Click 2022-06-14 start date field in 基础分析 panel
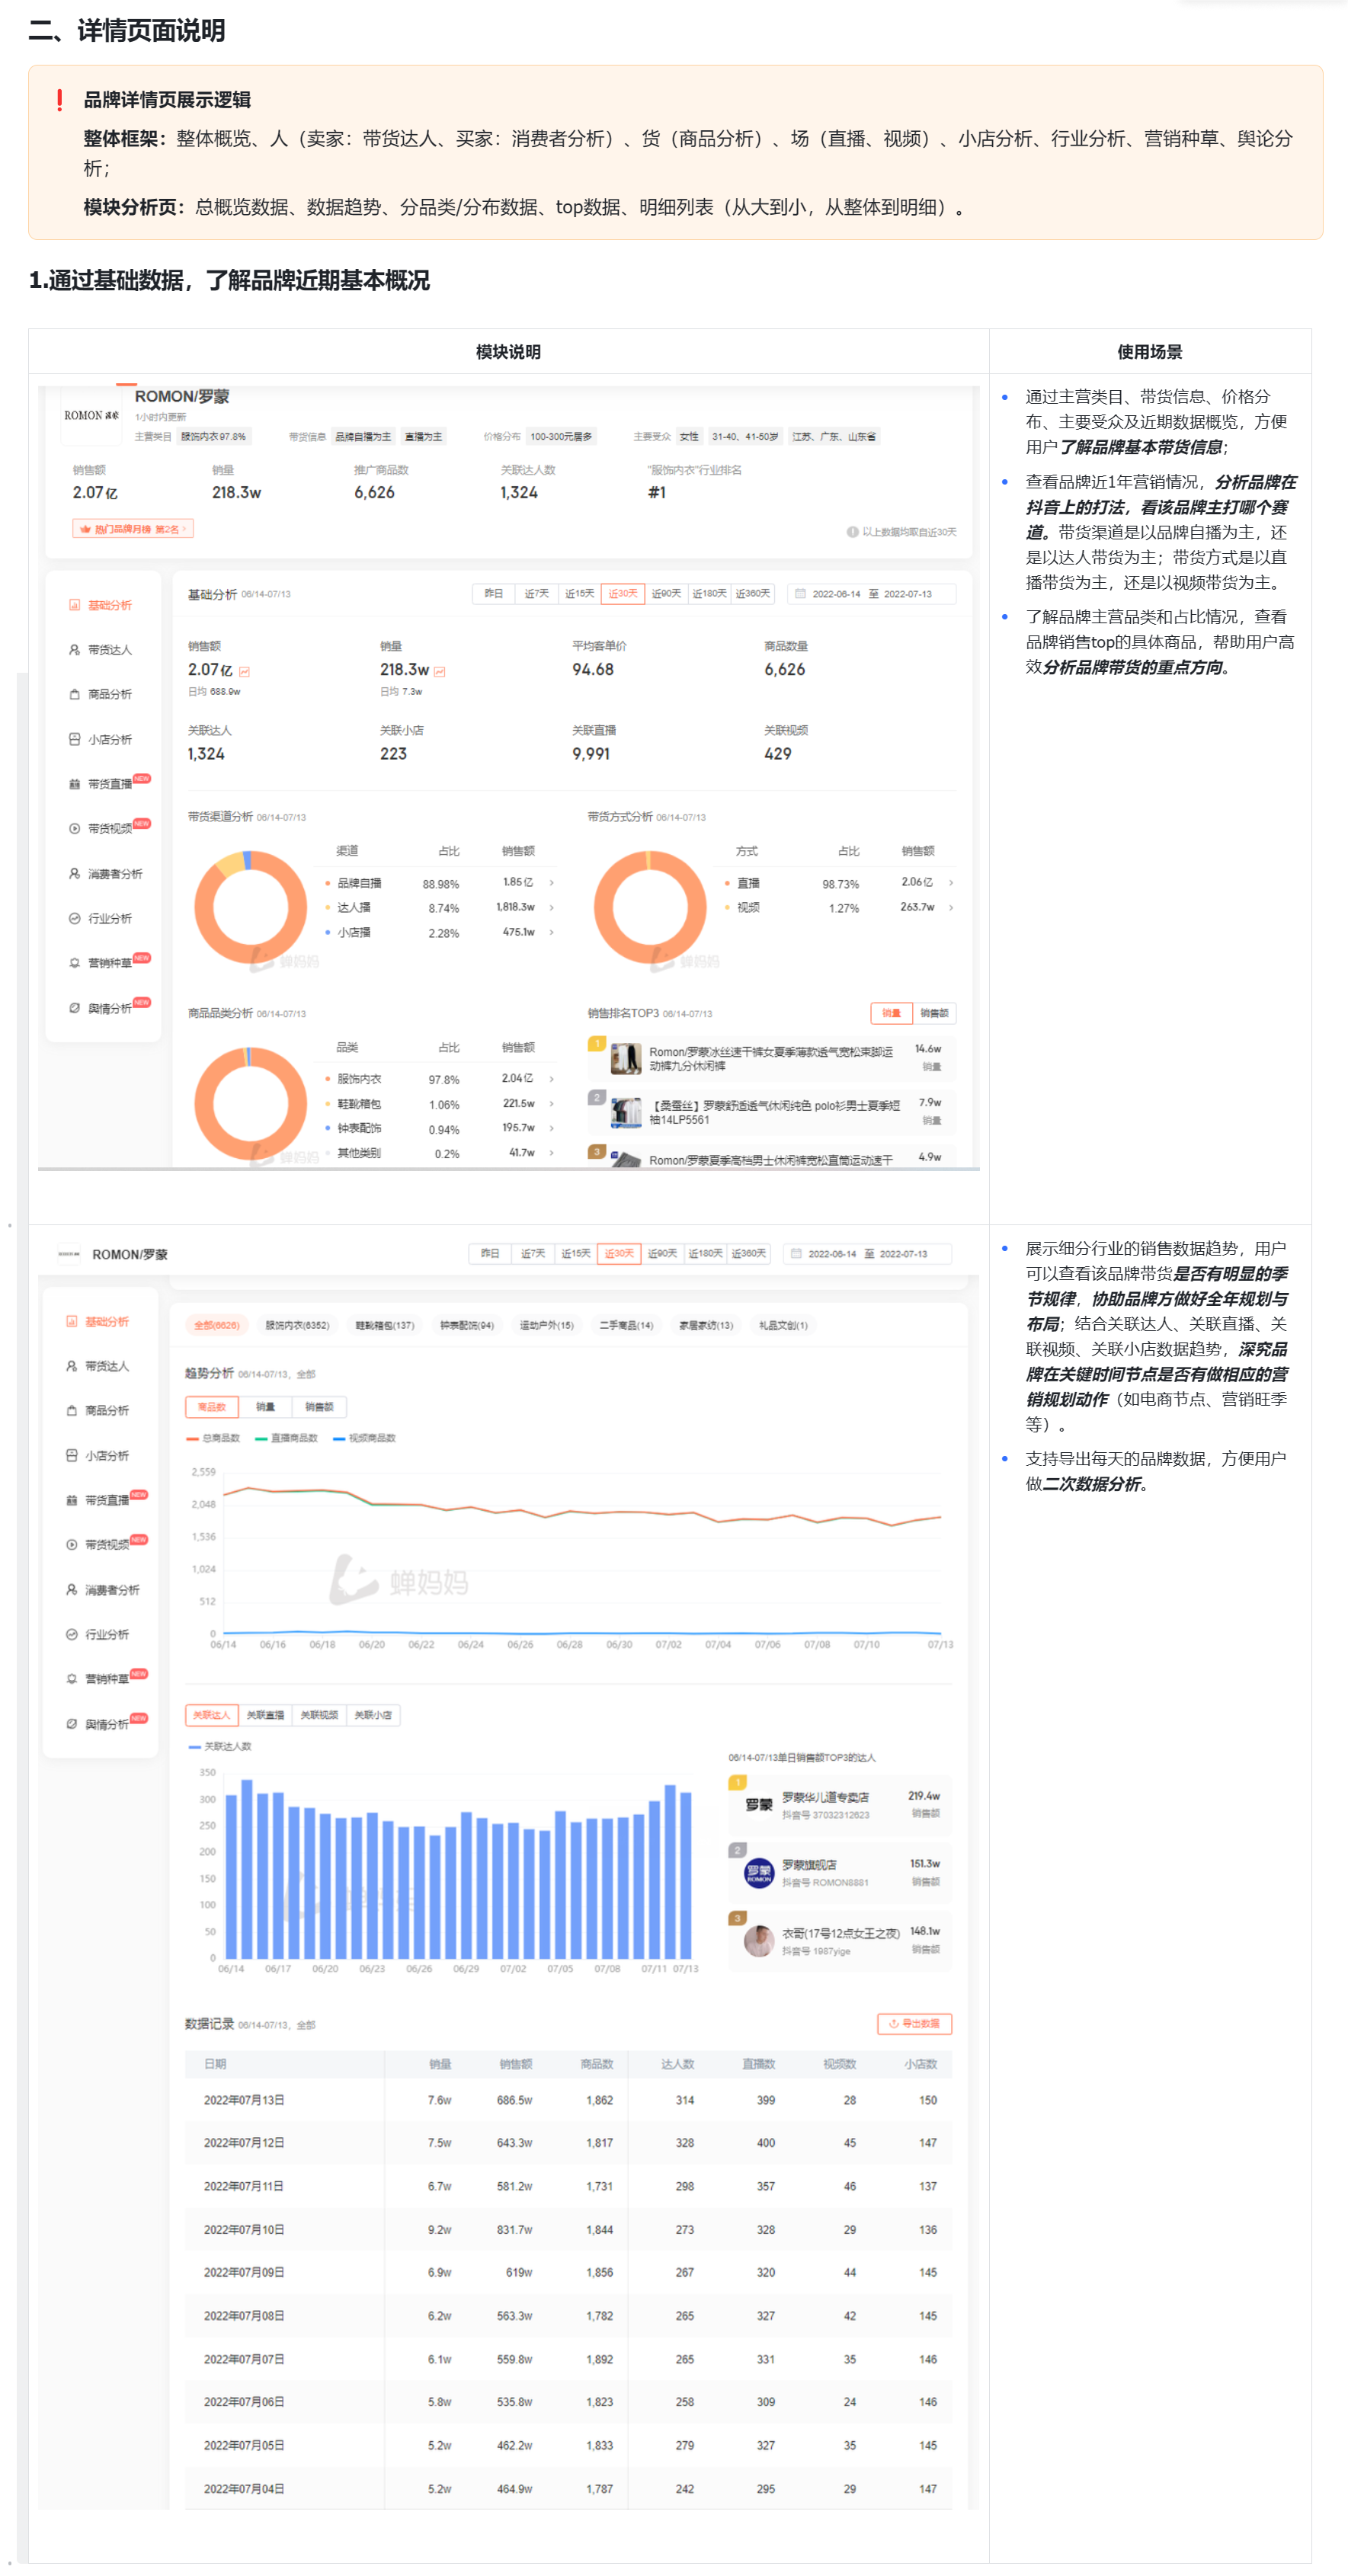Screen dimensions: 1348x2576 tap(836, 594)
